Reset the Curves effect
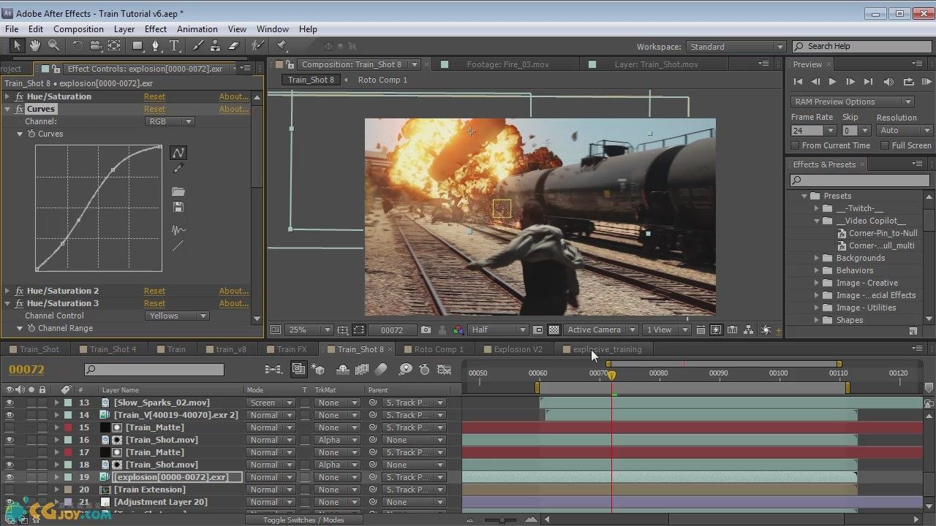 [x=154, y=109]
